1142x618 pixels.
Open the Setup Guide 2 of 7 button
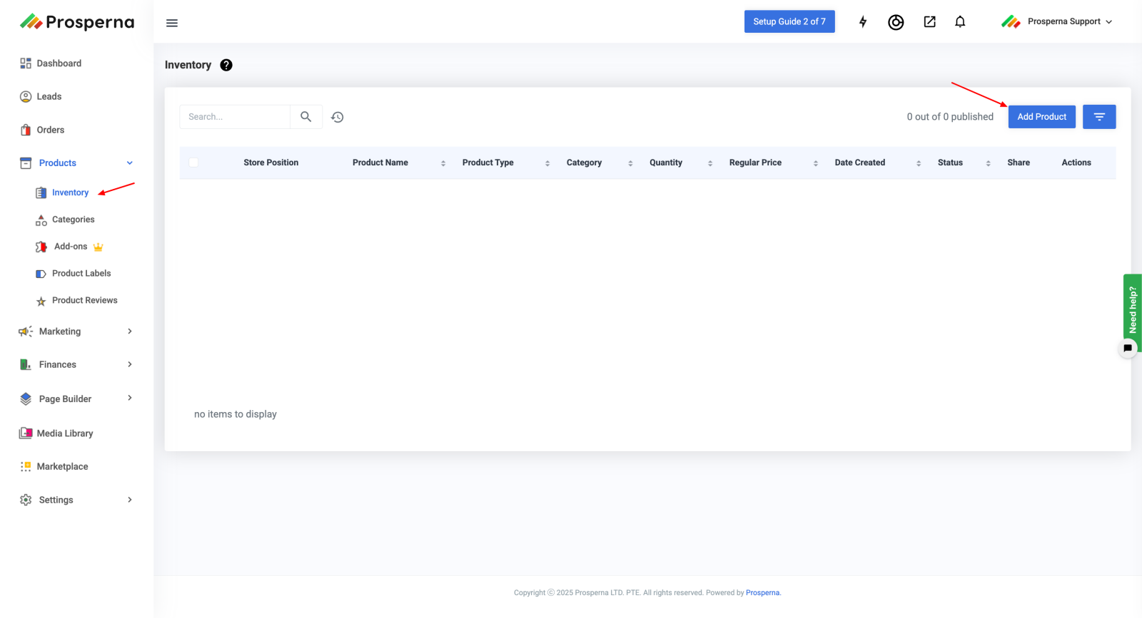pos(789,22)
